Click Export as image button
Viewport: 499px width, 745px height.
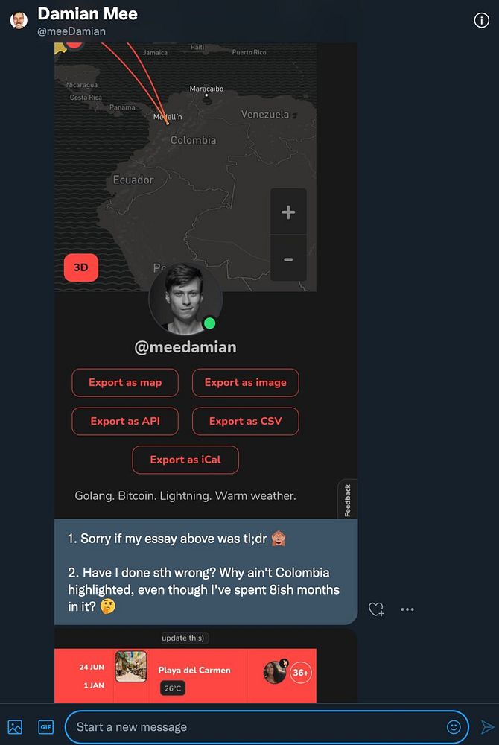coord(246,382)
